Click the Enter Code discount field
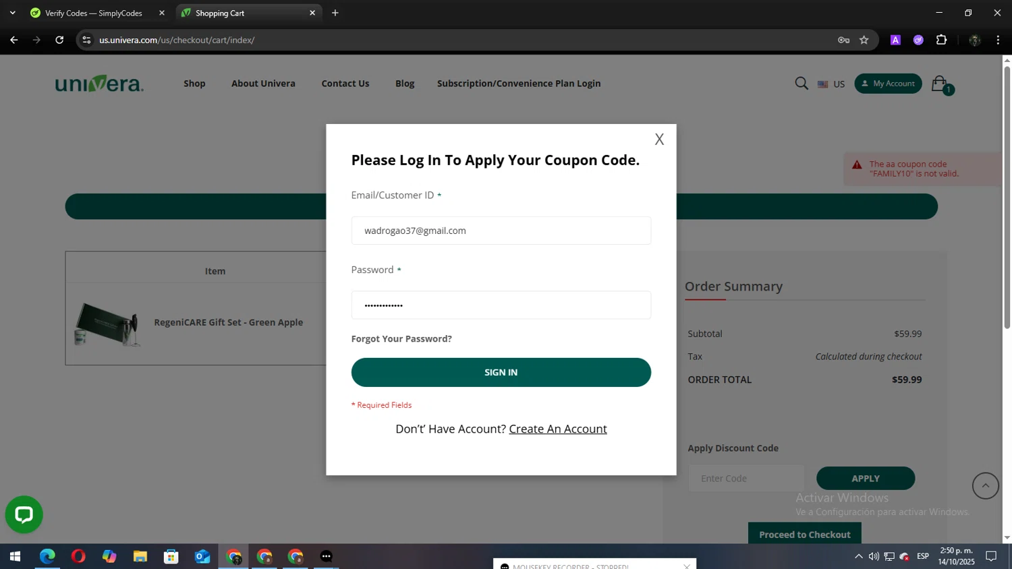This screenshot has width=1012, height=569. tap(746, 478)
